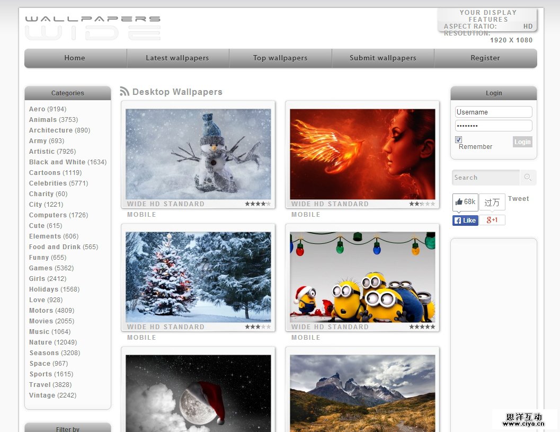Screen dimensions: 560x432
Task: Click the WallpapersWide logo
Action: click(x=93, y=28)
